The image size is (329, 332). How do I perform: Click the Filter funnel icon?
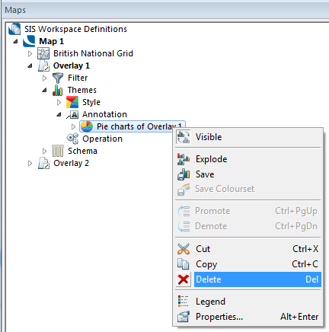[58, 78]
